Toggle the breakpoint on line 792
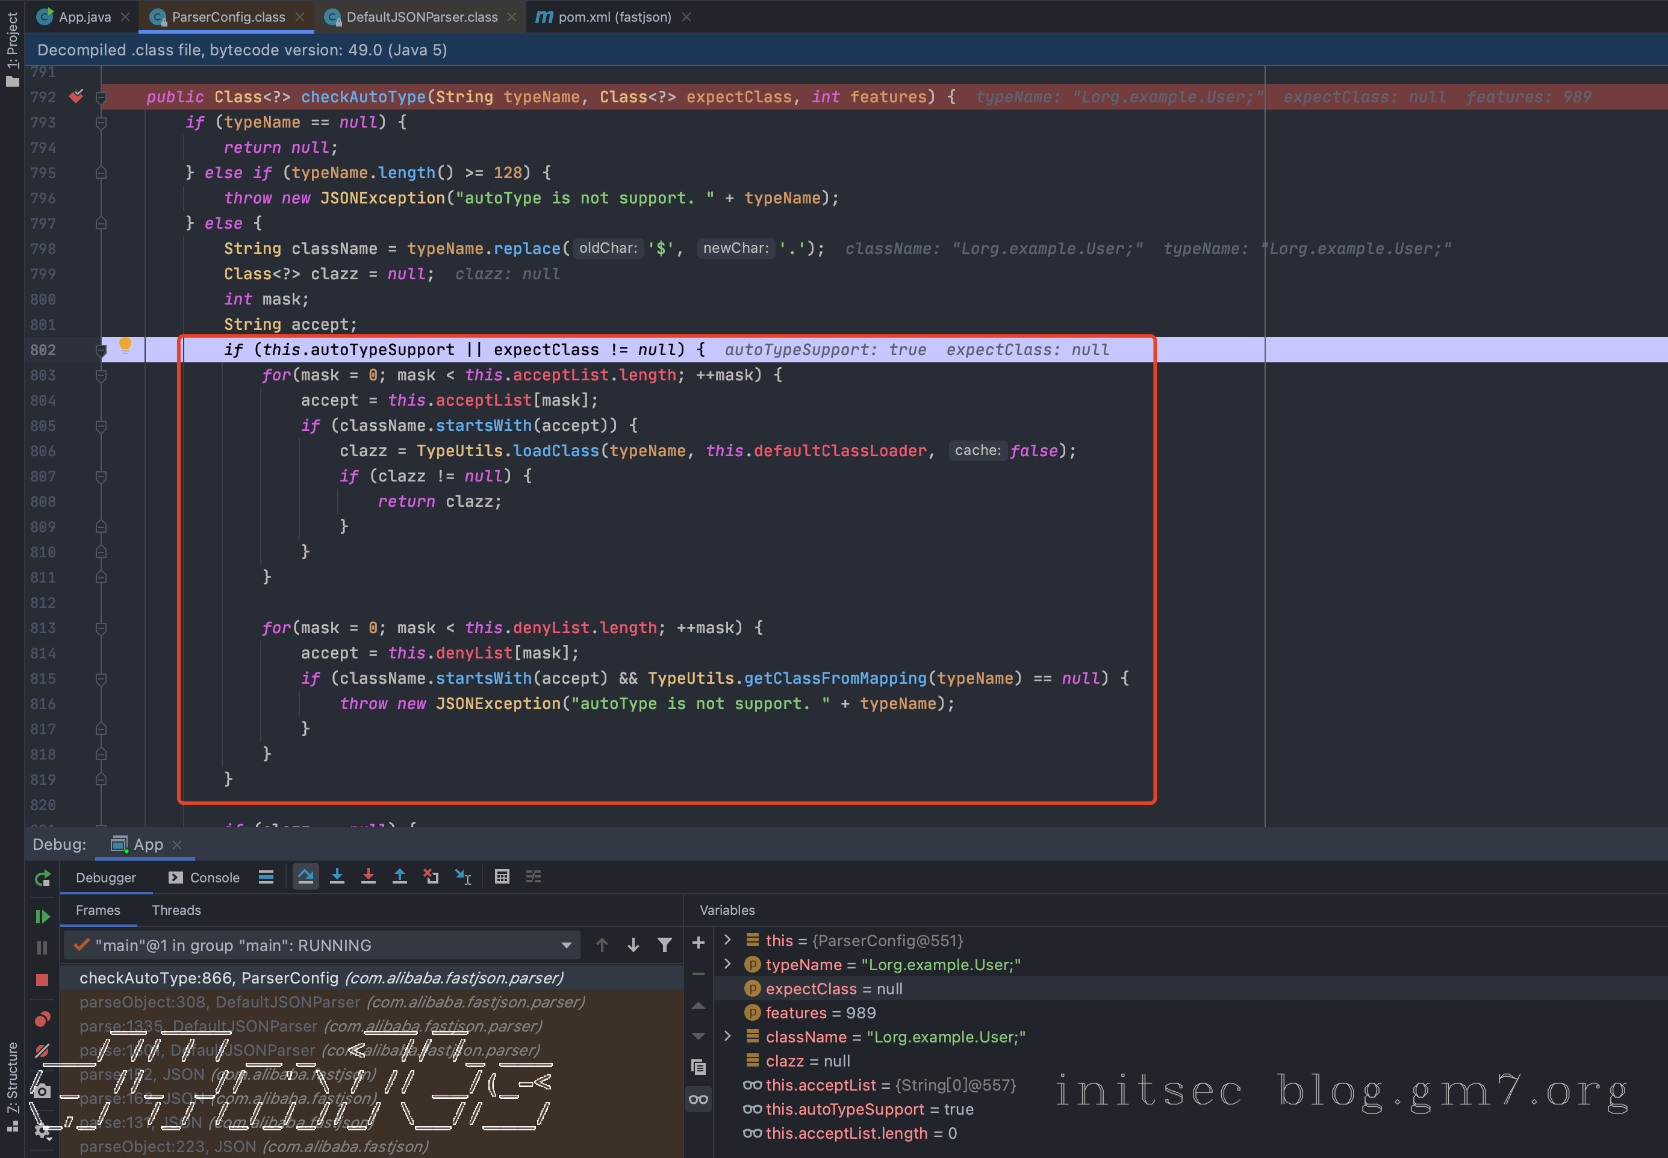Screen dimensions: 1668x1158 (76, 96)
